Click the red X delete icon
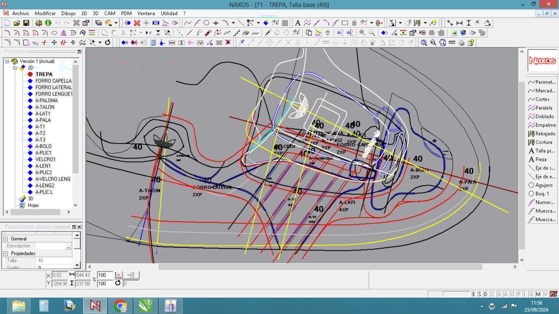559x314 pixels. click(137, 23)
